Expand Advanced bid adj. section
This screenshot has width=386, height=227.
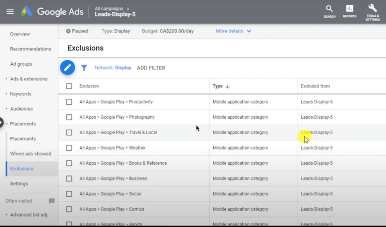6,215
